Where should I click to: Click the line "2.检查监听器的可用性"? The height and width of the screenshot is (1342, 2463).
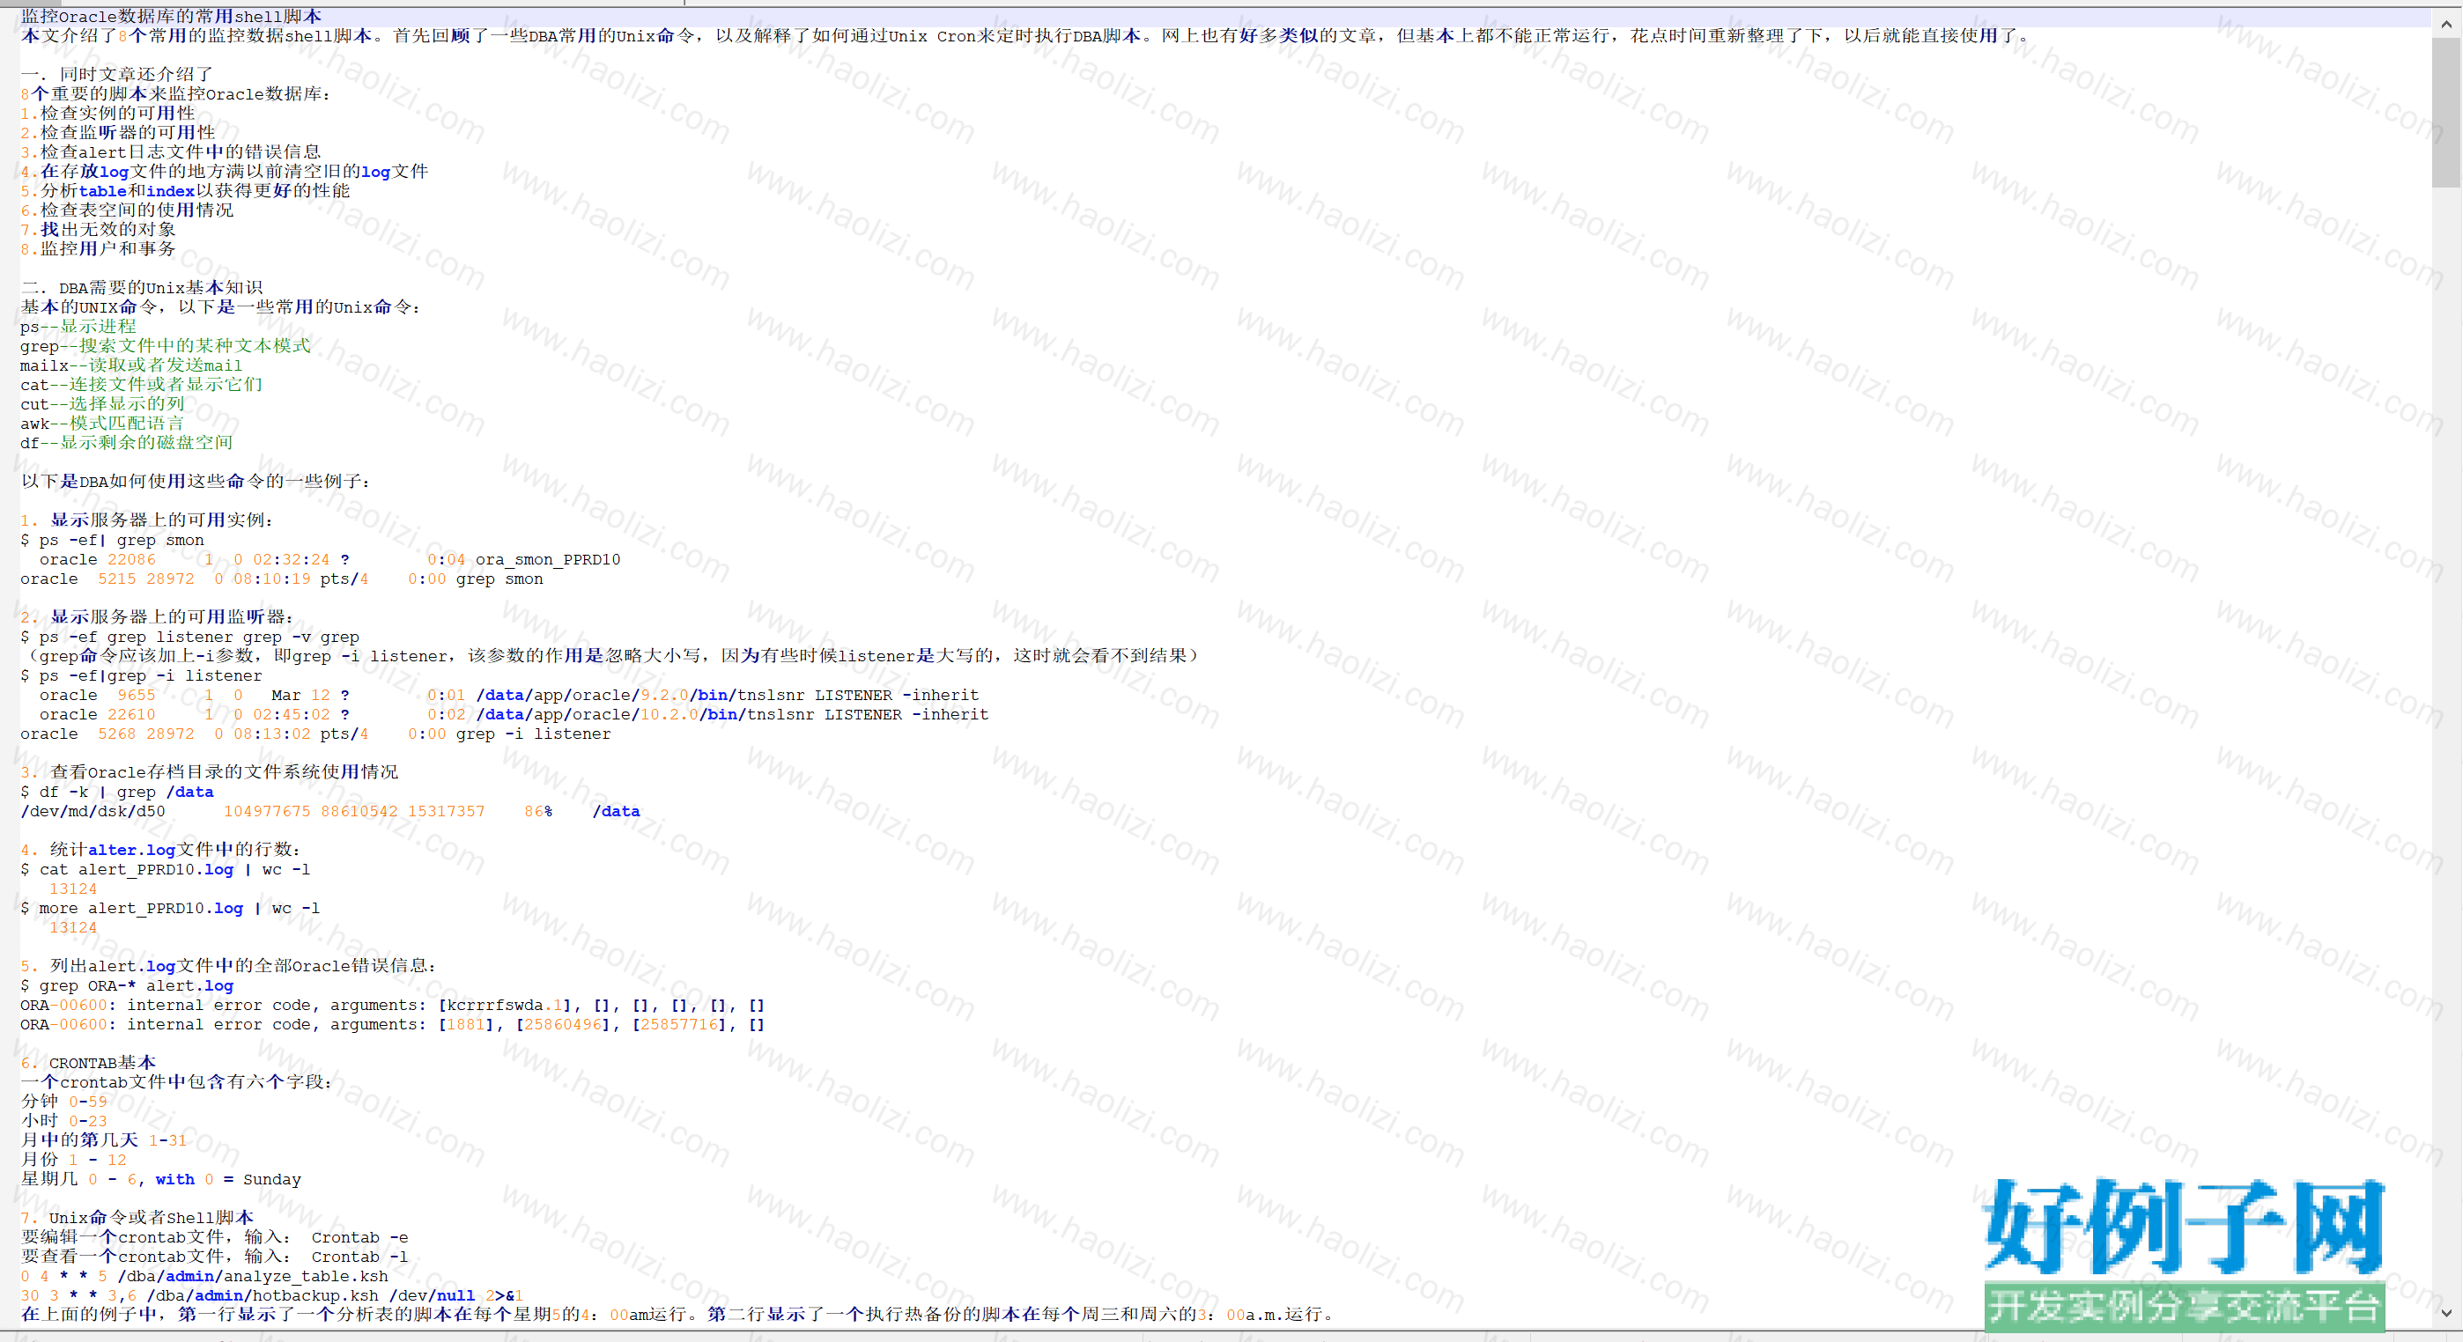118,132
